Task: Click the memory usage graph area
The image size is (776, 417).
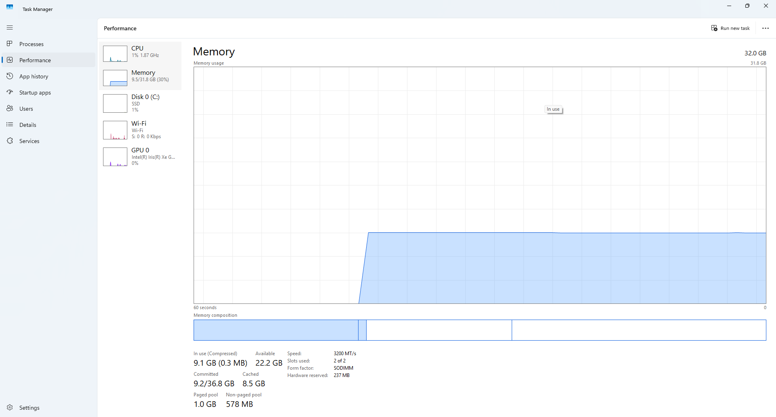Action: [x=480, y=185]
